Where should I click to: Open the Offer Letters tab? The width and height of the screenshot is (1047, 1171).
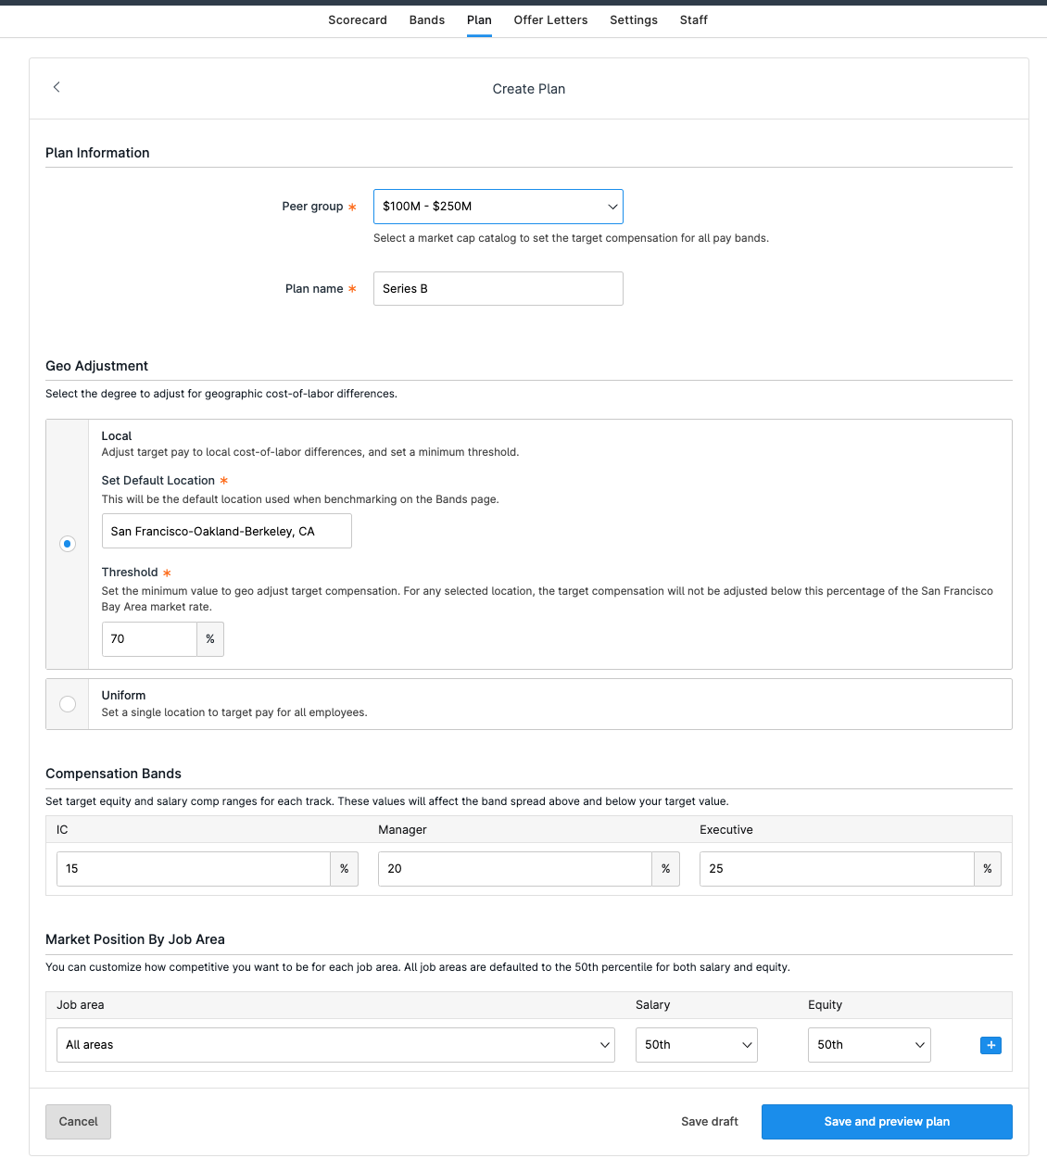click(550, 19)
